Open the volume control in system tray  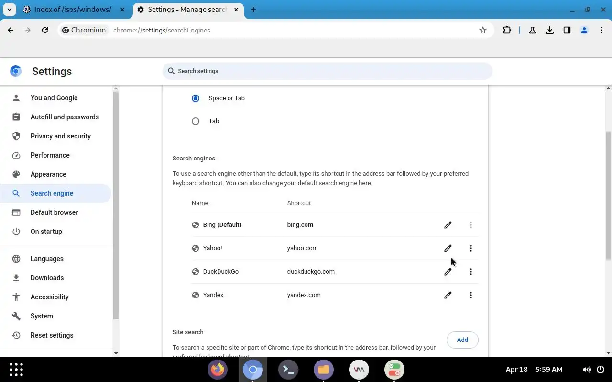[x=587, y=370]
